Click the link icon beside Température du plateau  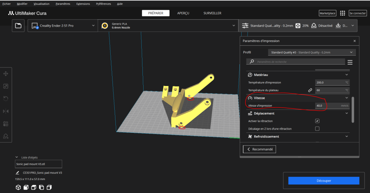tap(310, 90)
